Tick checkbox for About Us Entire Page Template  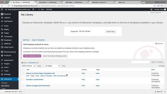click(23, 73)
